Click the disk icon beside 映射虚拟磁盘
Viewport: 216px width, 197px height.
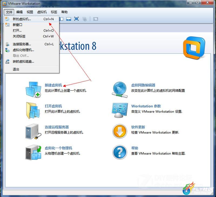8,62
